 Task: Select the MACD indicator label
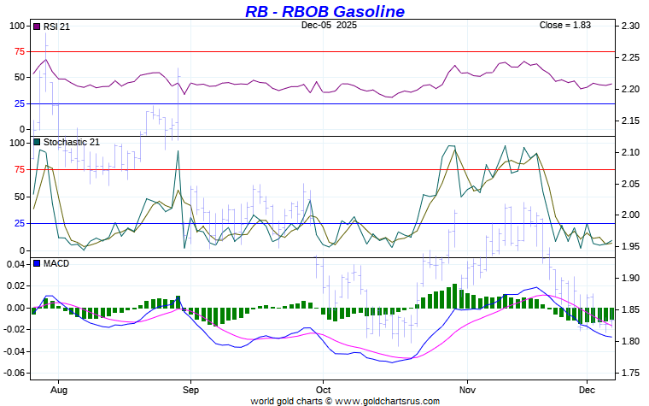point(56,263)
